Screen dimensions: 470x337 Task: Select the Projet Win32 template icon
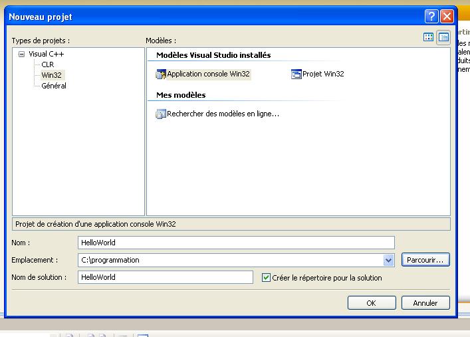coord(296,74)
